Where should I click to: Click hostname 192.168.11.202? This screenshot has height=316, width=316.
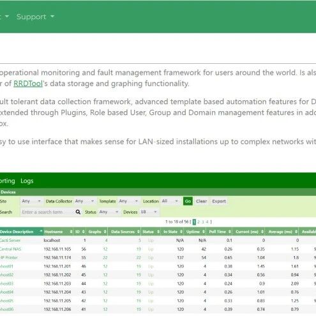coord(57,275)
